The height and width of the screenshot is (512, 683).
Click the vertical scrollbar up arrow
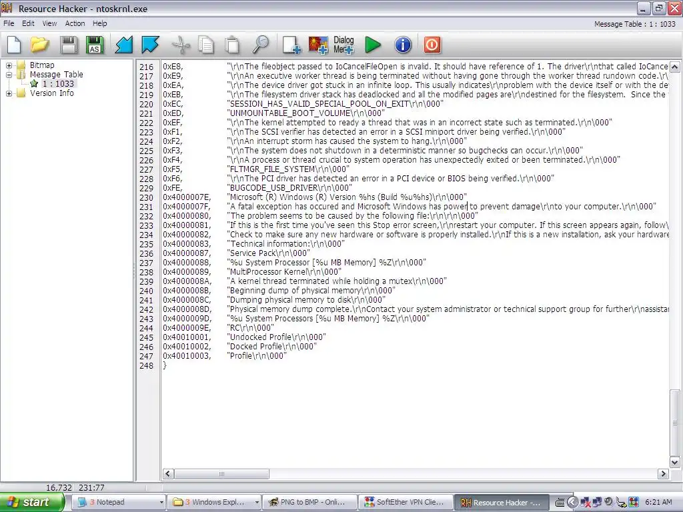tap(674, 67)
